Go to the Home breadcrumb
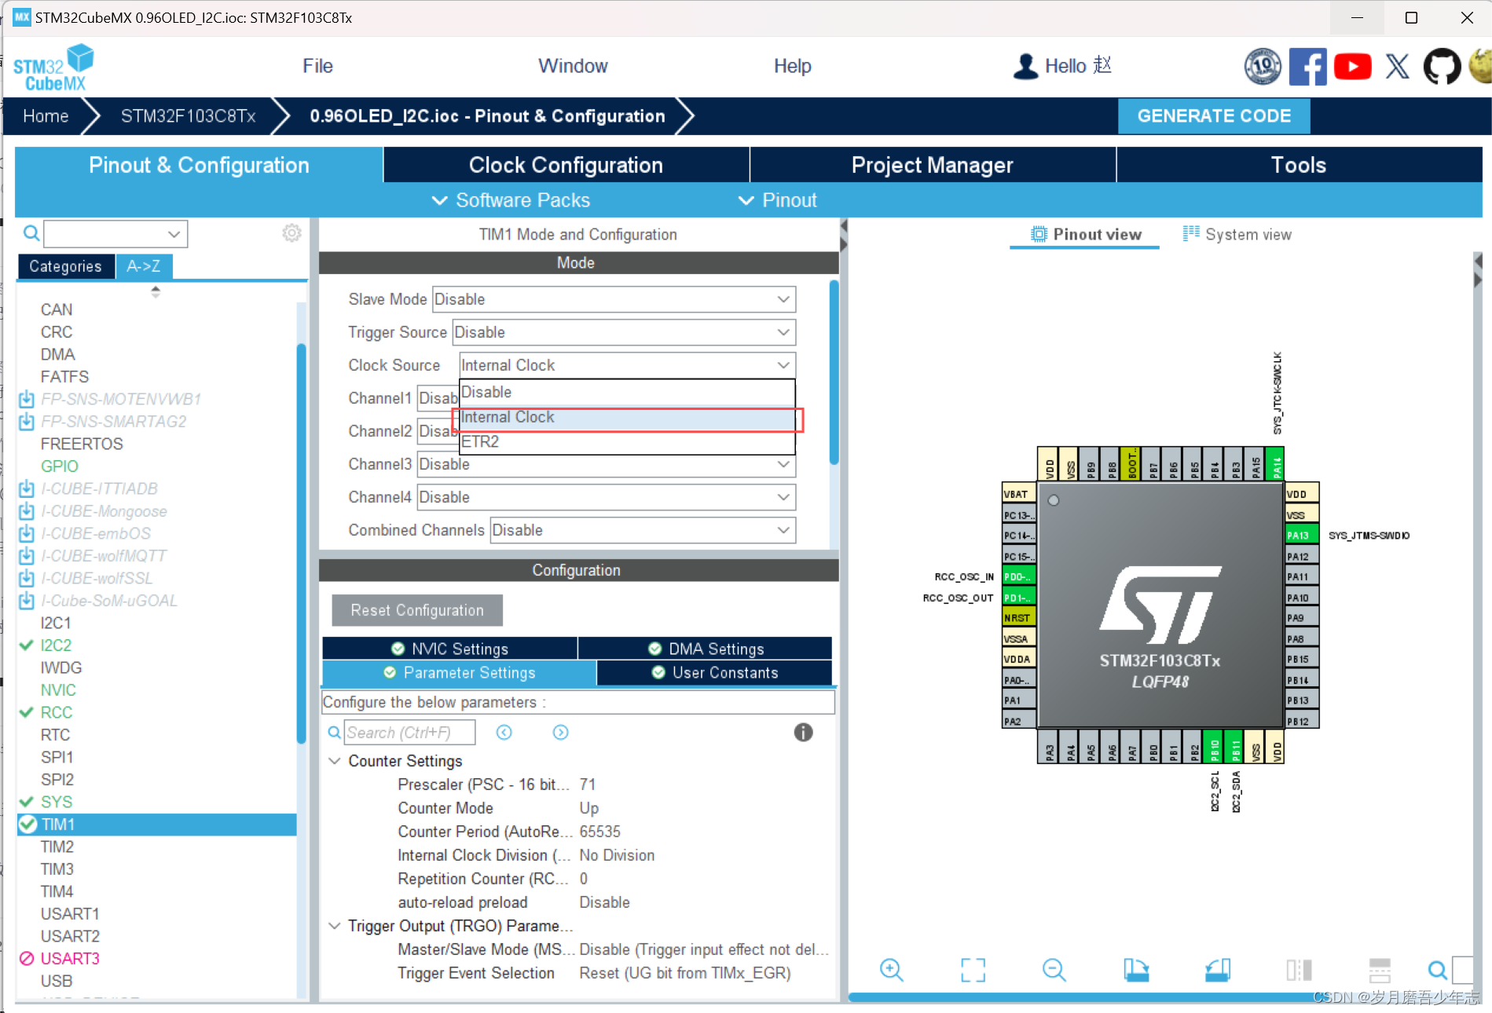Screen dimensions: 1492x1013 (46, 116)
